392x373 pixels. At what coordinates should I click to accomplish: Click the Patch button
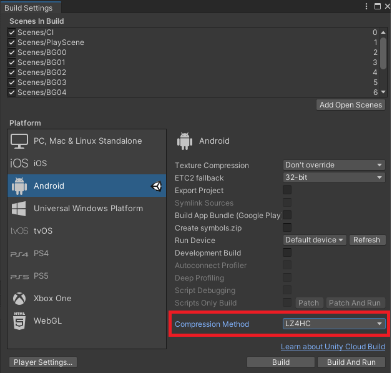(x=309, y=302)
